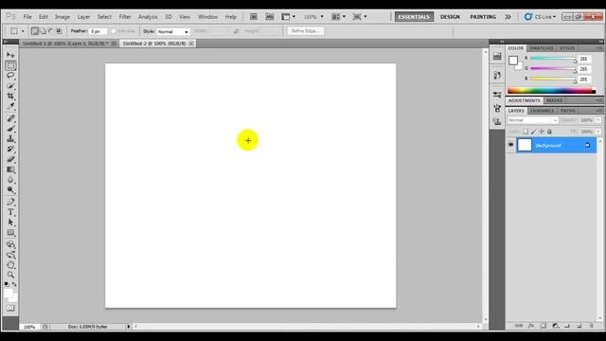
Task: Select the 3D Camera Rotate tool
Action: pos(10,255)
